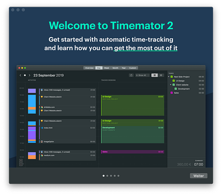Switch to the grid layout view icon
Viewport: 222px width, 195px height.
[161, 75]
